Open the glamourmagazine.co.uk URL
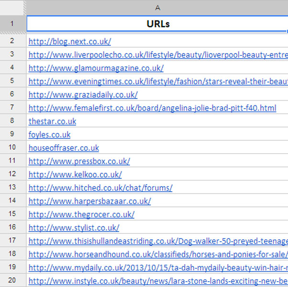 point(96,68)
